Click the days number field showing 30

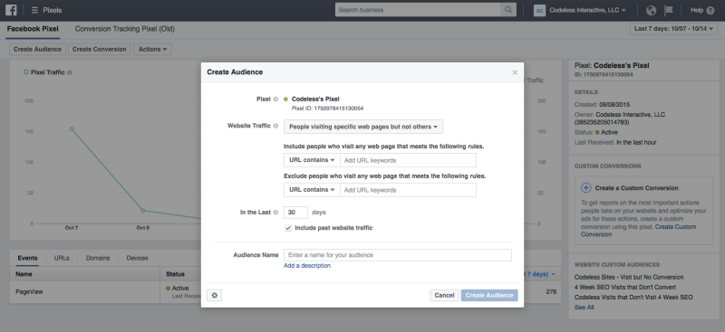pyautogui.click(x=296, y=213)
